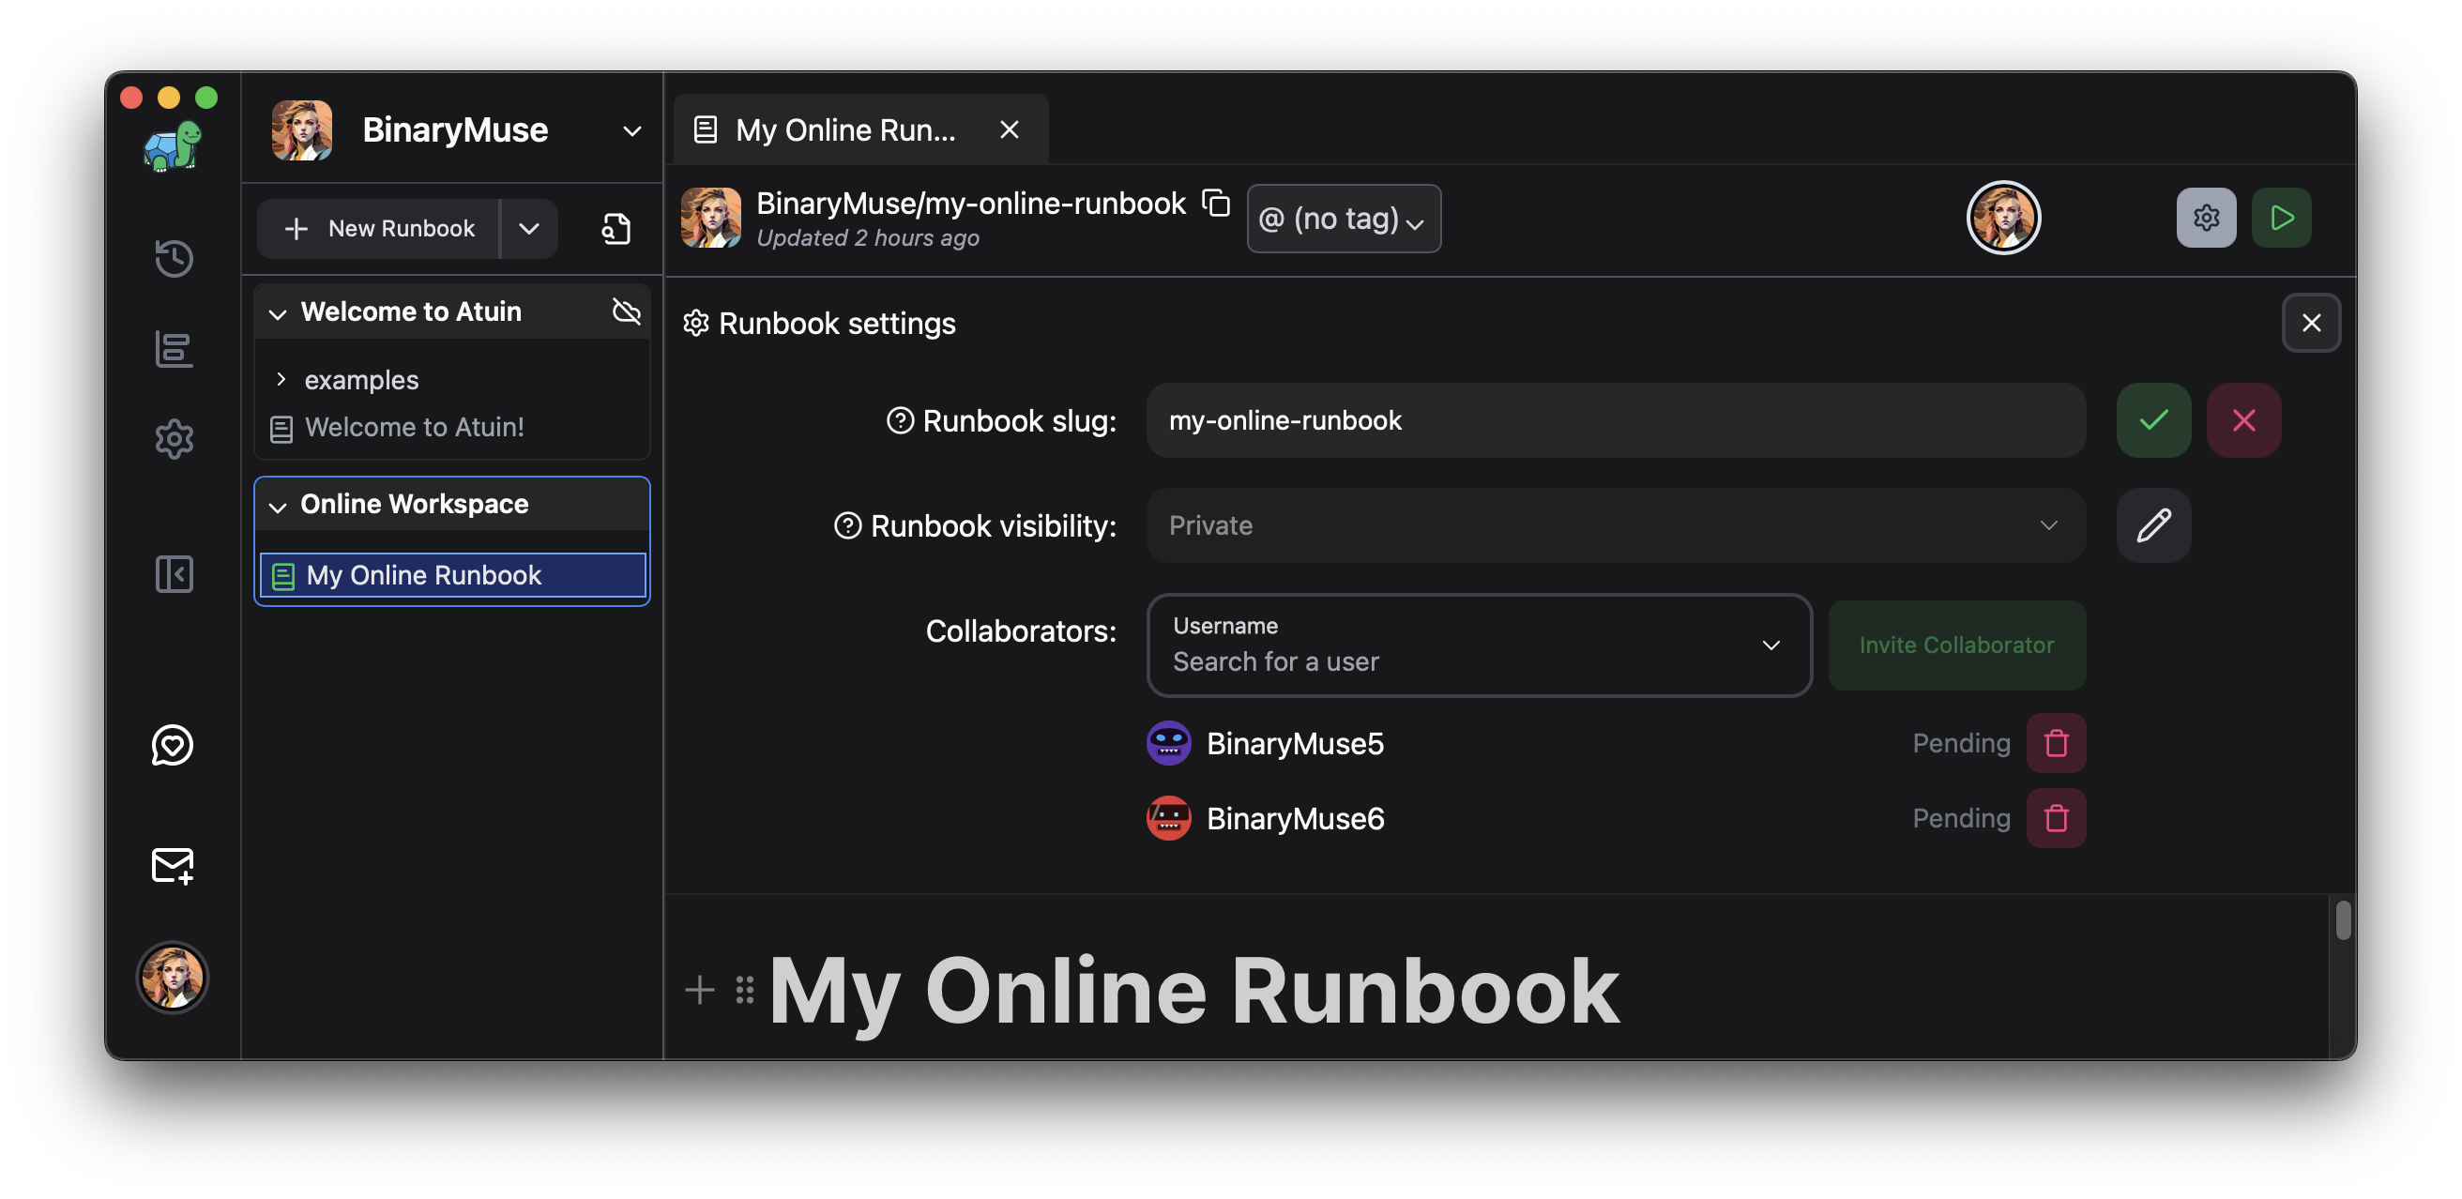Open the runbook import file icon
Screen dimensions: 2462x1199
coord(615,228)
